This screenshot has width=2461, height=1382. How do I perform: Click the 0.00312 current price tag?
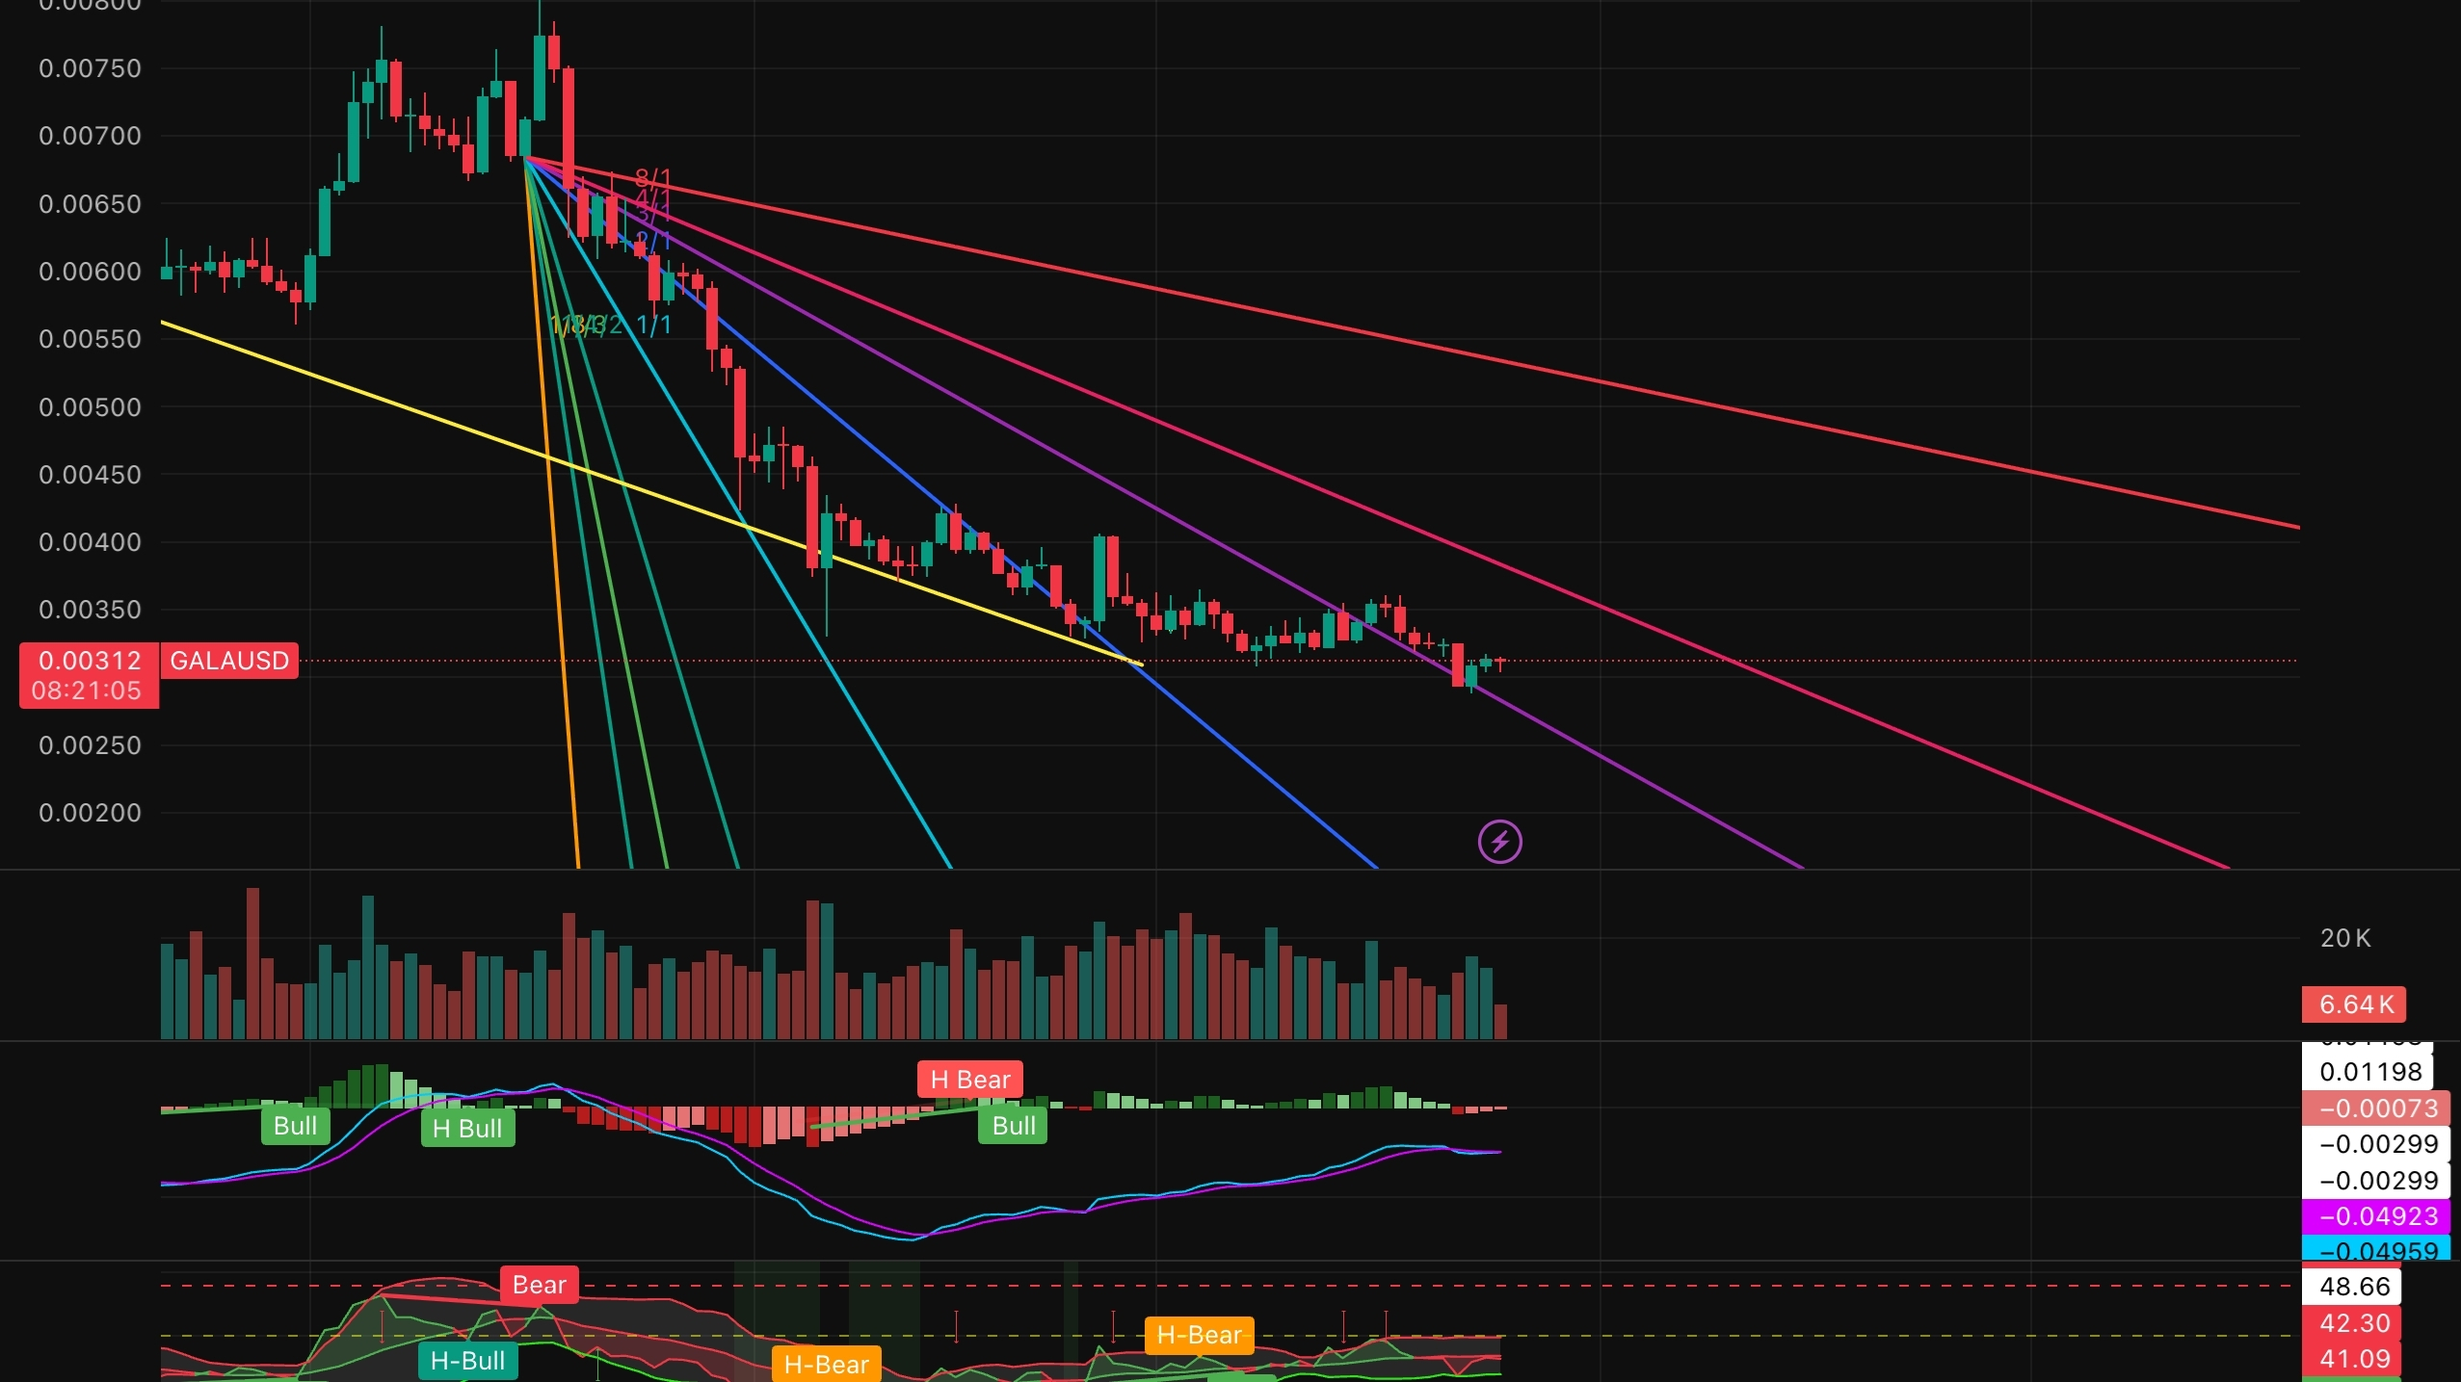(x=89, y=661)
